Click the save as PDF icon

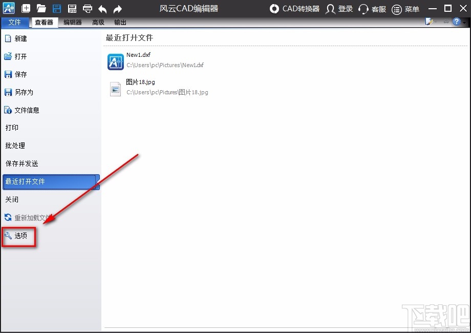(x=72, y=9)
